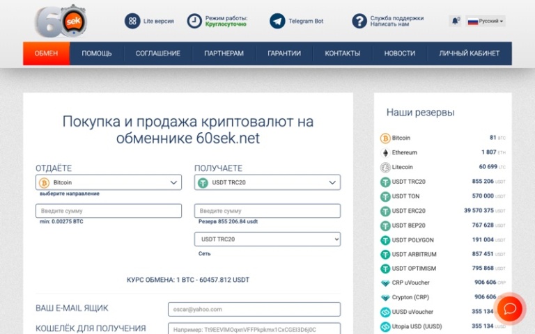This screenshot has width=535, height=334.
Task: Click the 60sek site logo
Action: pos(61,21)
